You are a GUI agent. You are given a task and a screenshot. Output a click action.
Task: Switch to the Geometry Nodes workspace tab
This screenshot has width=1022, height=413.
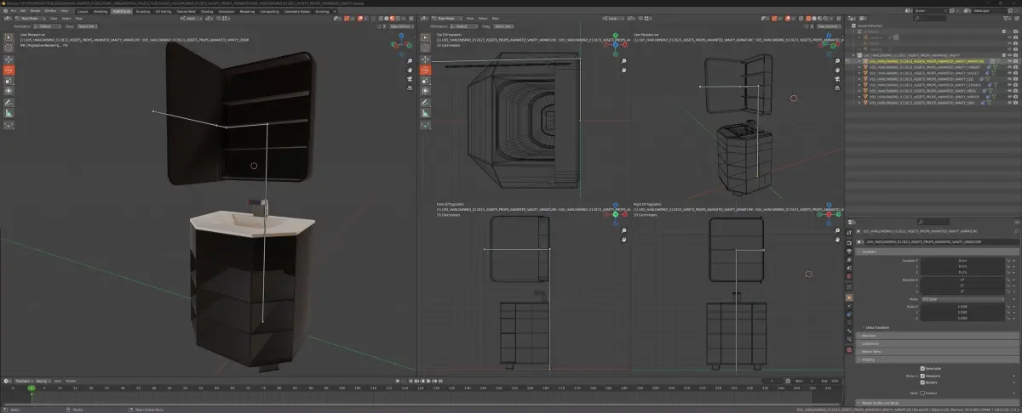[296, 11]
